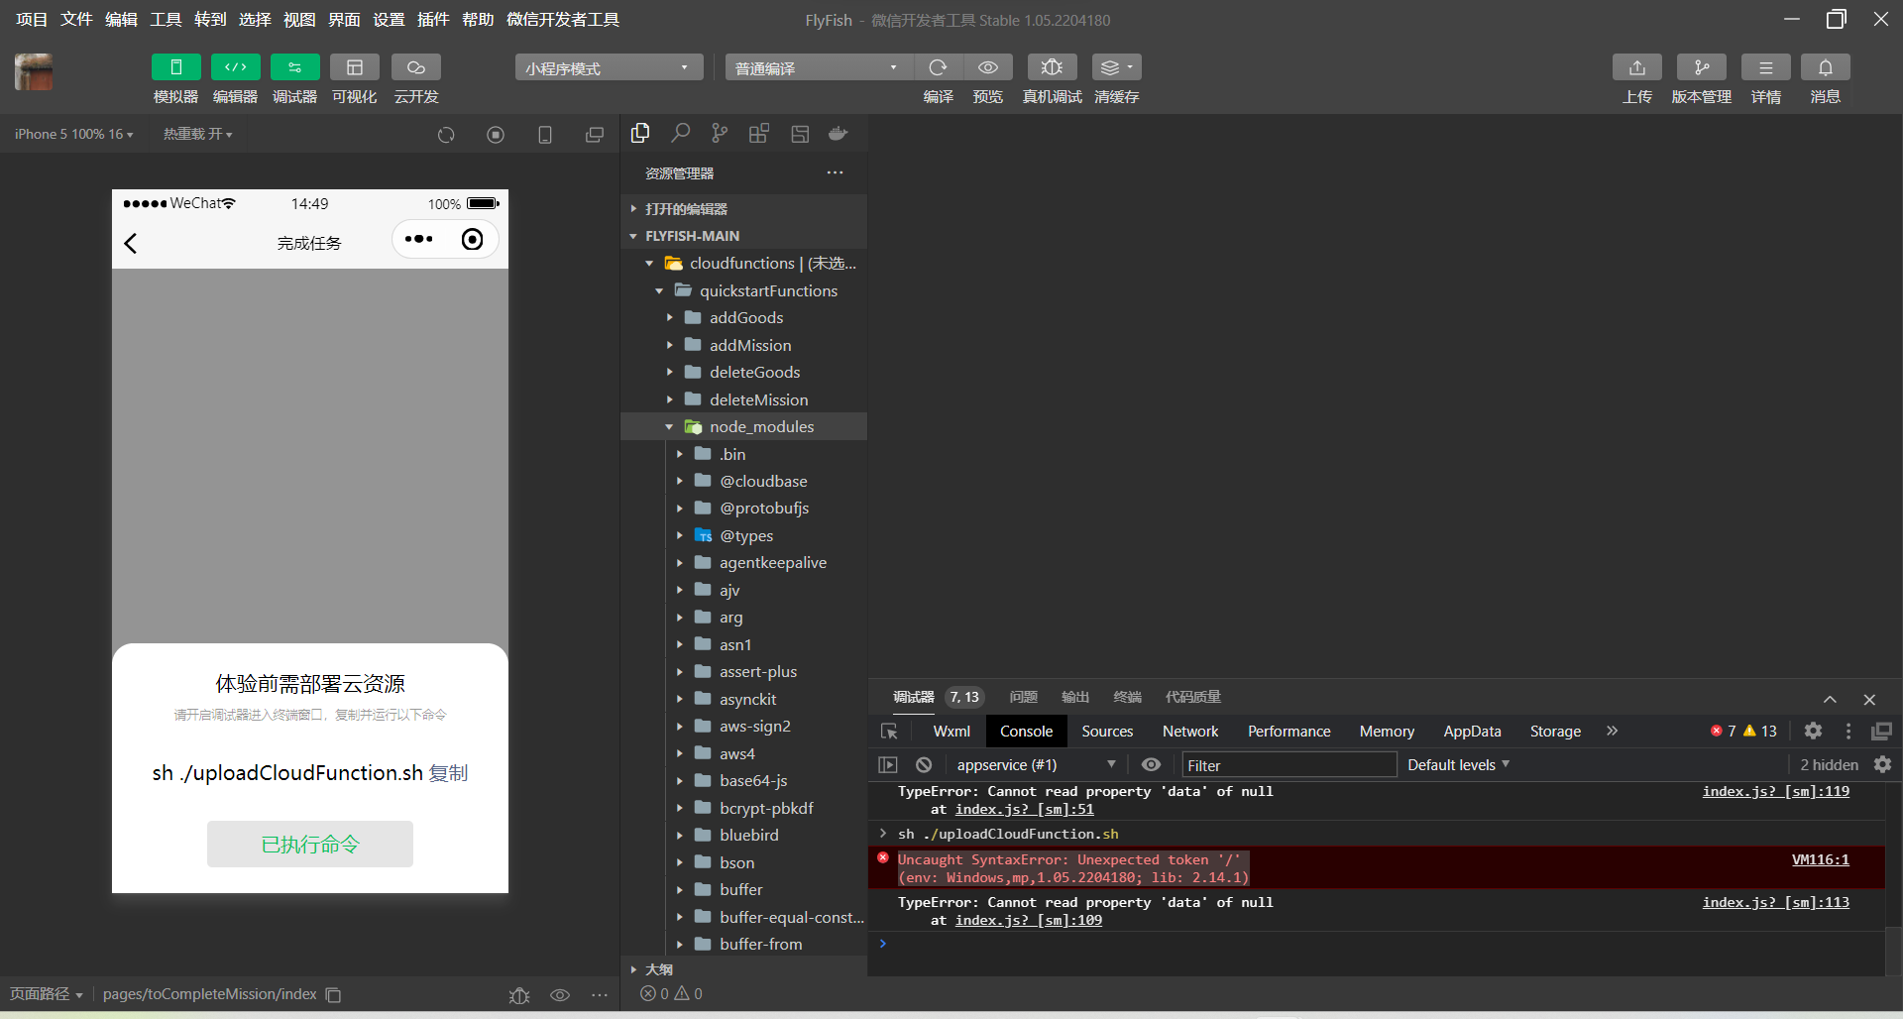Screen dimensions: 1903x1019
Task: Select the bluebird folder
Action: pos(743,835)
